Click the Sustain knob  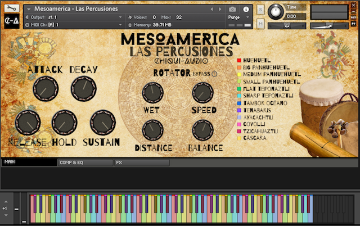tap(102, 122)
